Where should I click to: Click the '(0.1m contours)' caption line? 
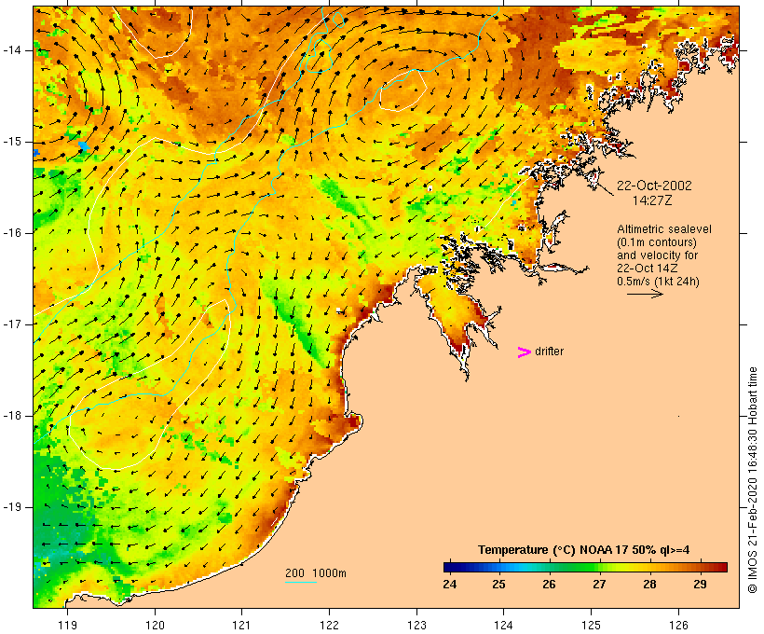657,242
